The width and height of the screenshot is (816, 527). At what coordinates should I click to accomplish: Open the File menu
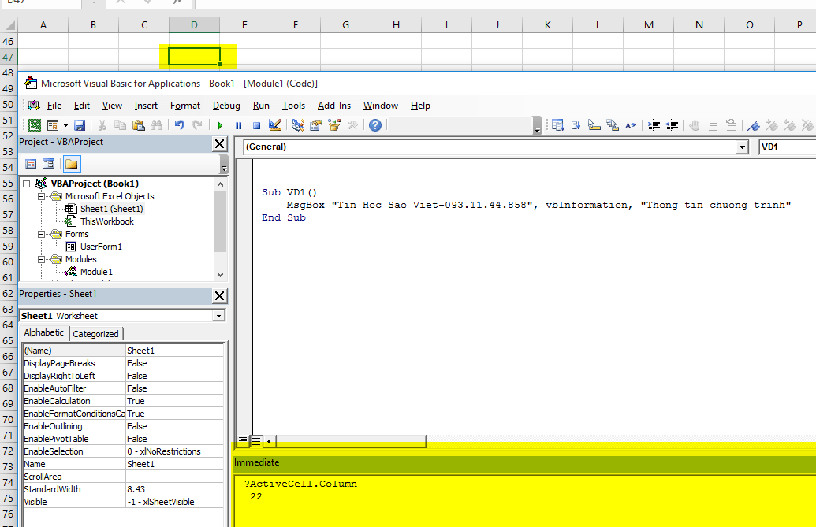coord(54,106)
